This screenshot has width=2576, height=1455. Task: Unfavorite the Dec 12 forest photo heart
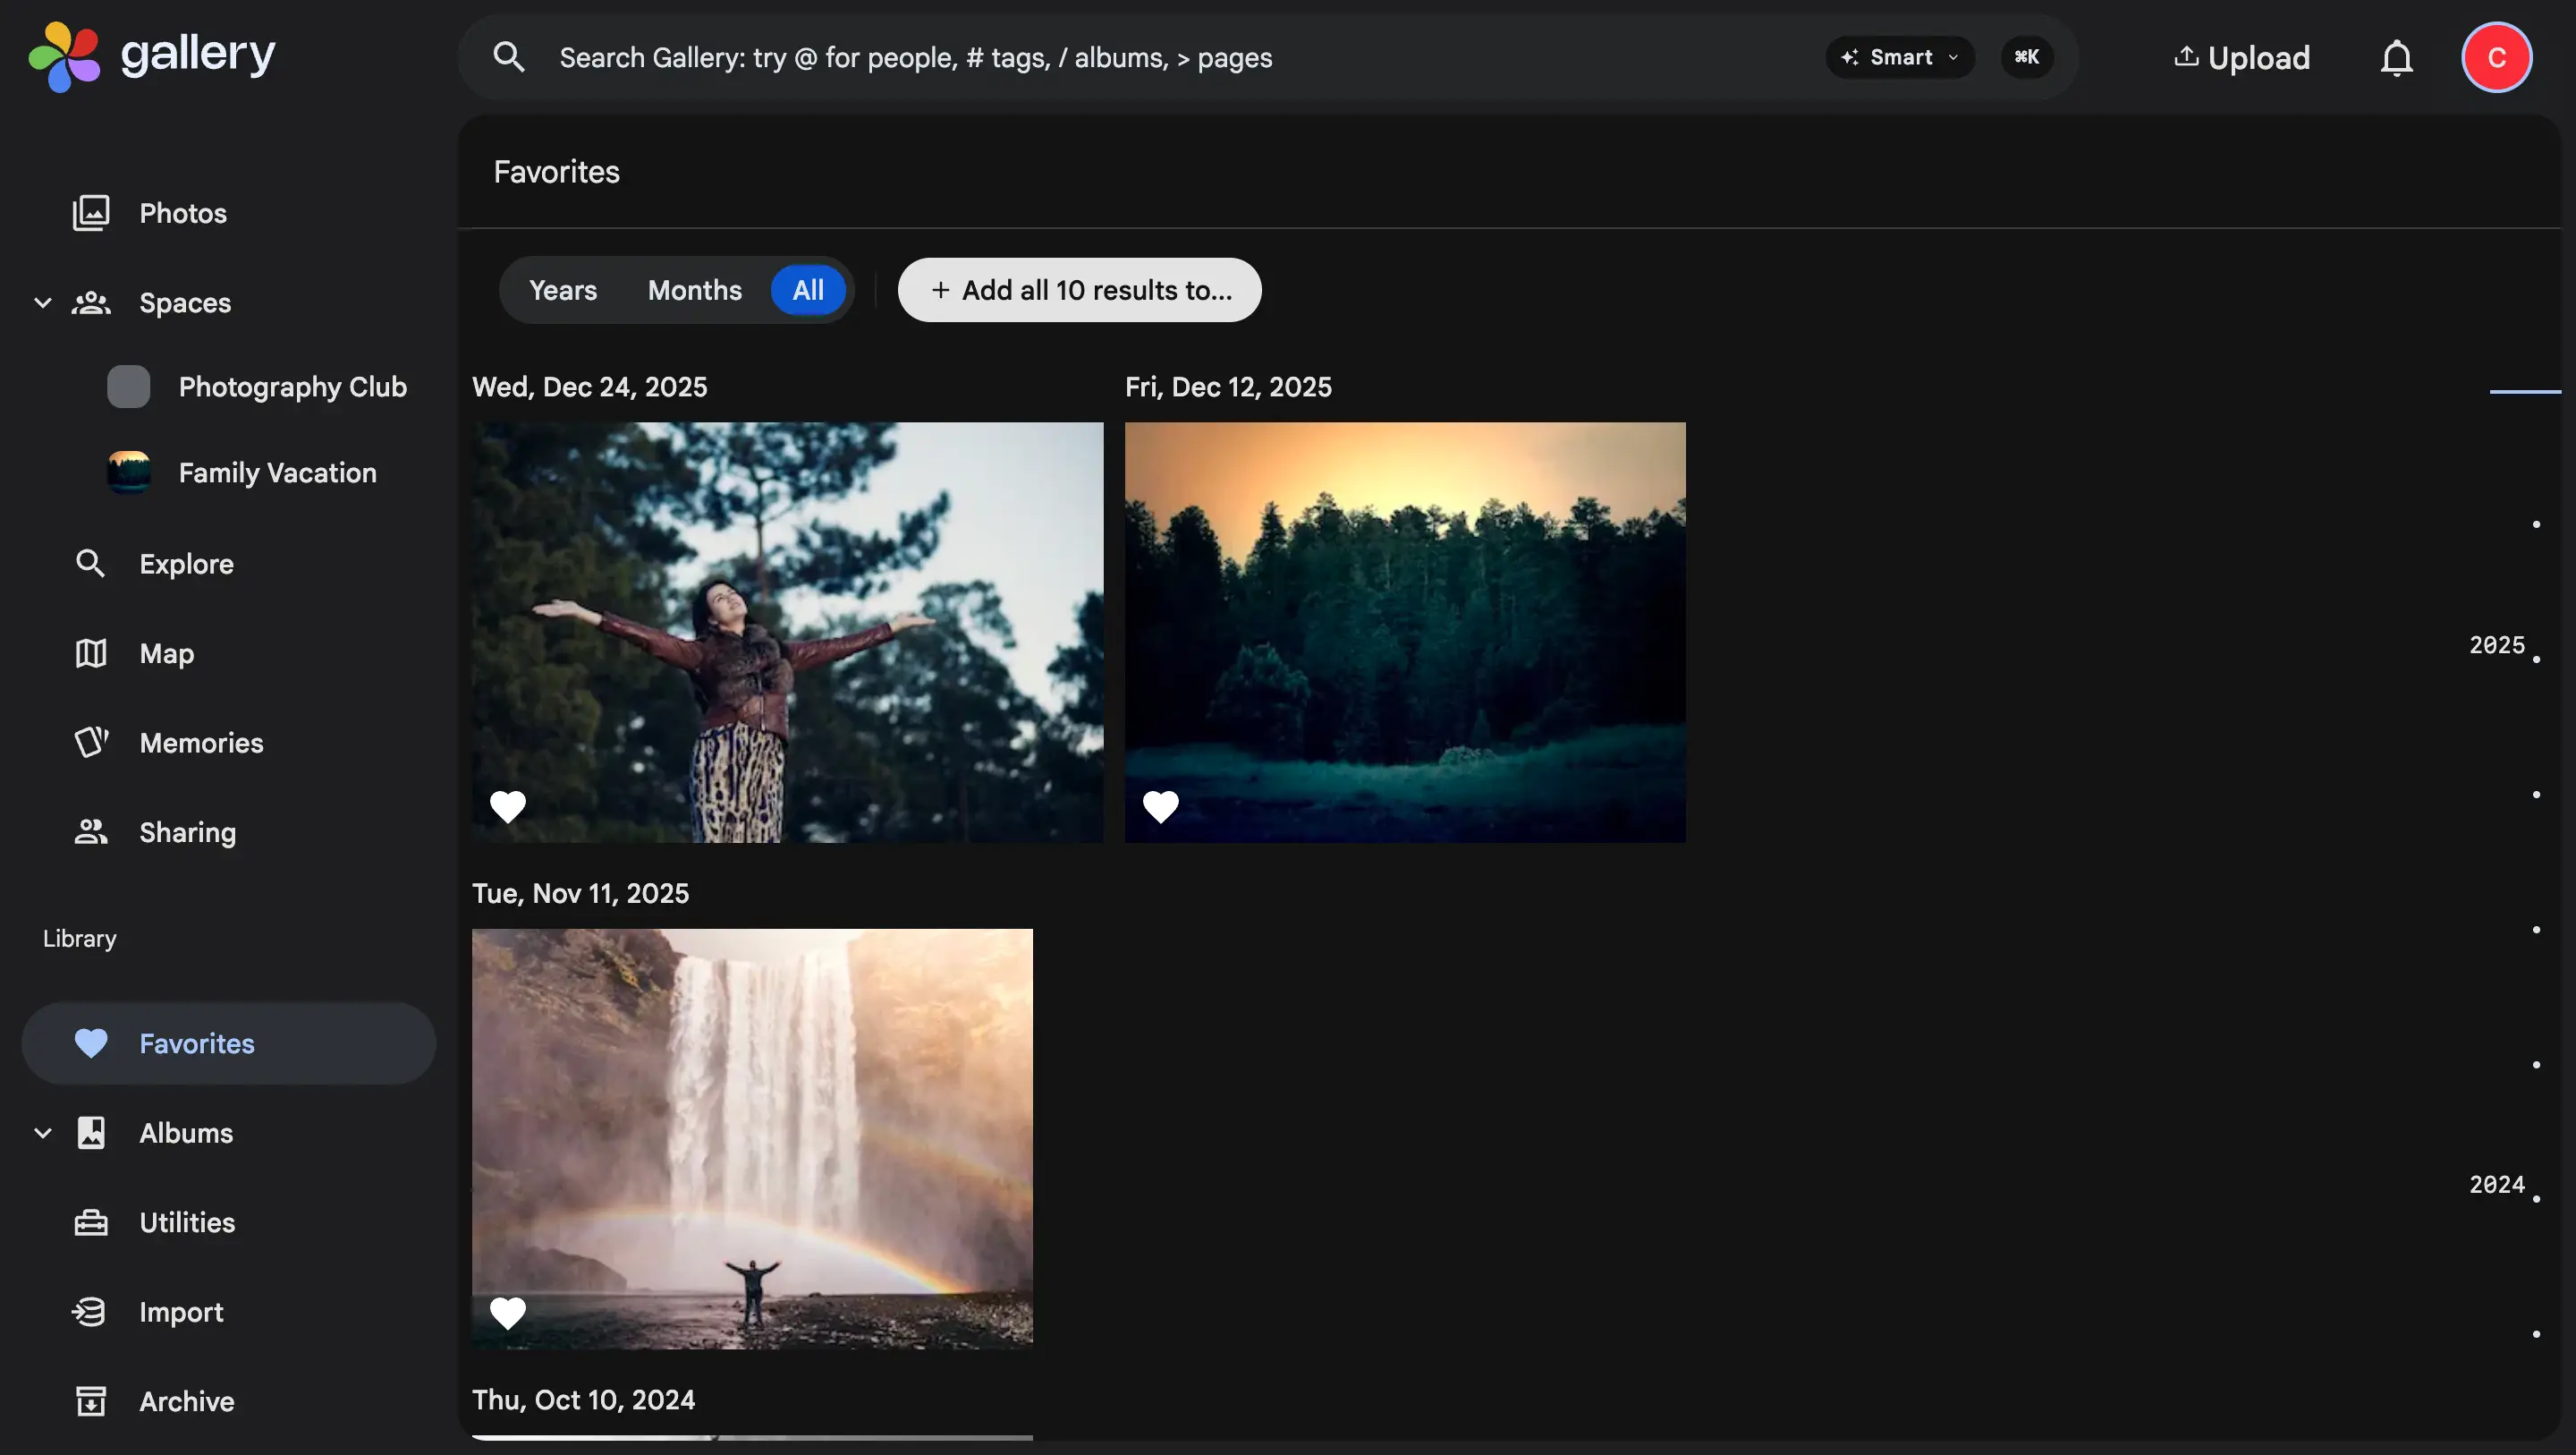click(1161, 805)
